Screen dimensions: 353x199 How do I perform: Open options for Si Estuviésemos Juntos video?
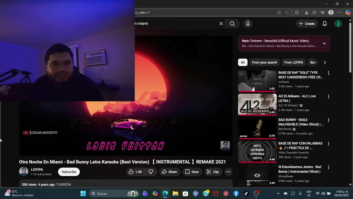pyautogui.click(x=328, y=167)
